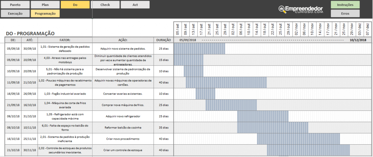The image size is (373, 157).
Task: Select action Adquirir novo sistema de pedidos
Action: tap(123, 49)
